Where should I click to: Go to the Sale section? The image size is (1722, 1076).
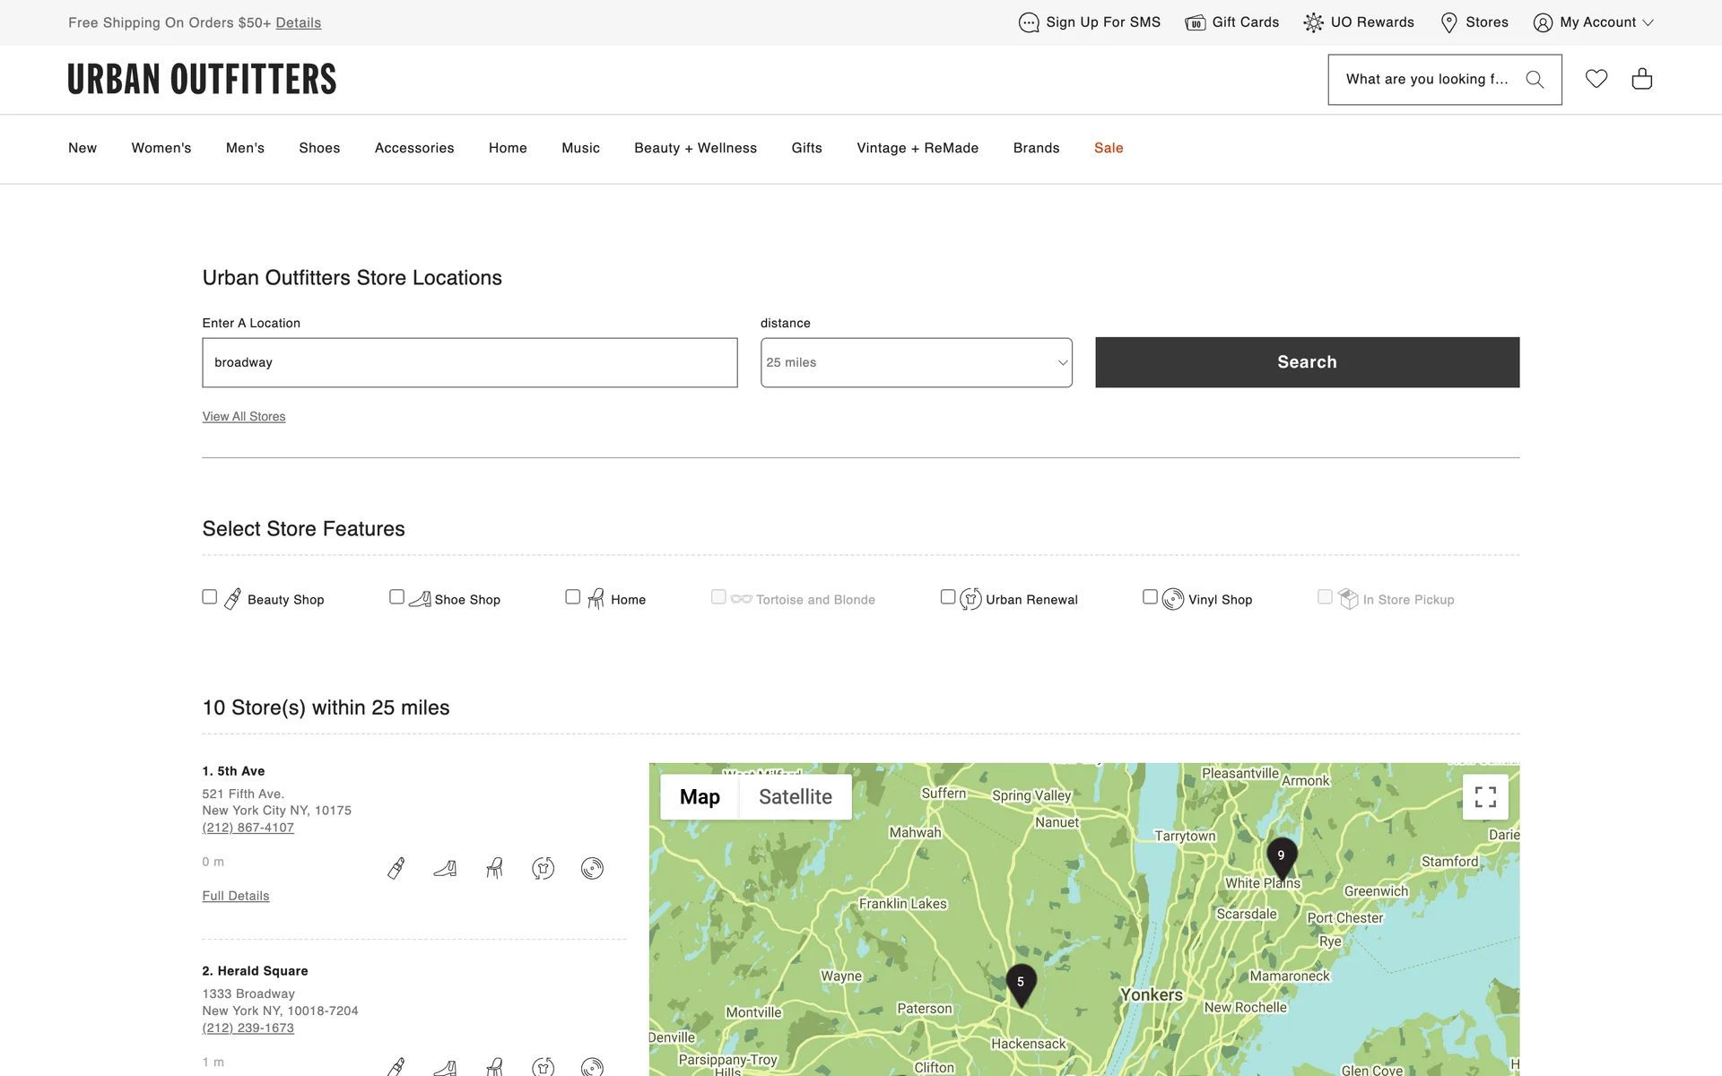point(1108,148)
